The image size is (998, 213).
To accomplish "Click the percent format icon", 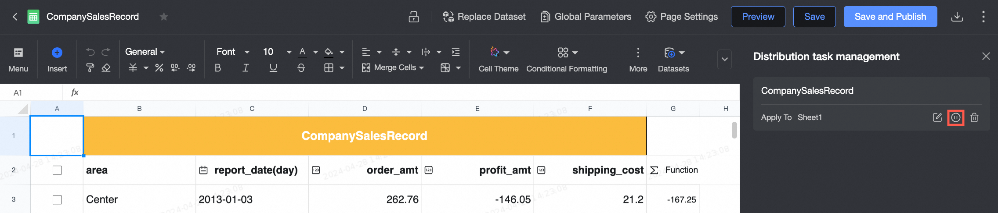I will pyautogui.click(x=159, y=68).
